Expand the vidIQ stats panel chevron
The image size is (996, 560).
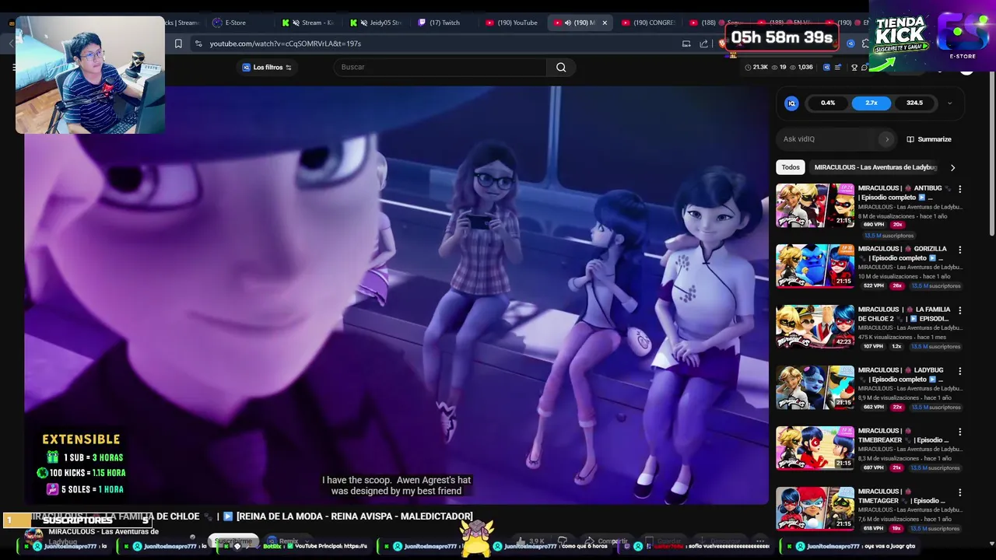[949, 103]
